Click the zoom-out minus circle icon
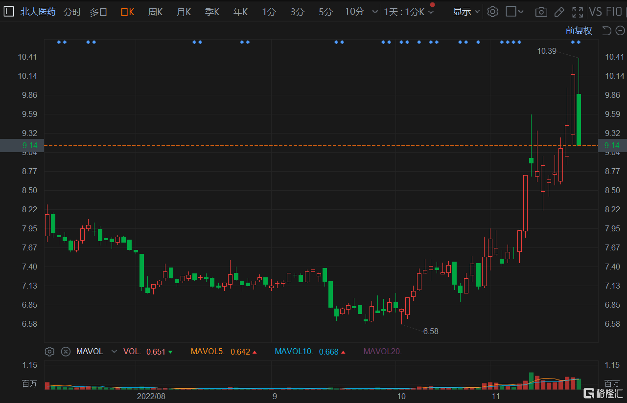Screen dimensions: 627x403 [x=620, y=31]
